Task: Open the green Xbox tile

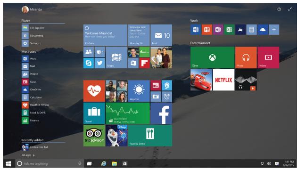Action: [212, 57]
